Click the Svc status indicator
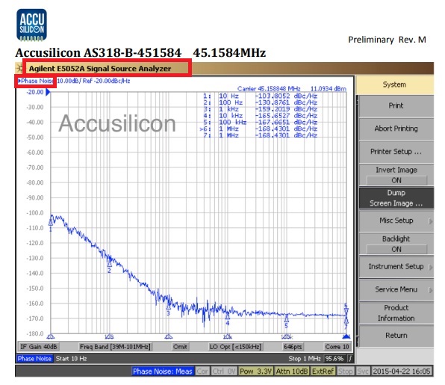The height and width of the screenshot is (385, 445). pos(363,372)
